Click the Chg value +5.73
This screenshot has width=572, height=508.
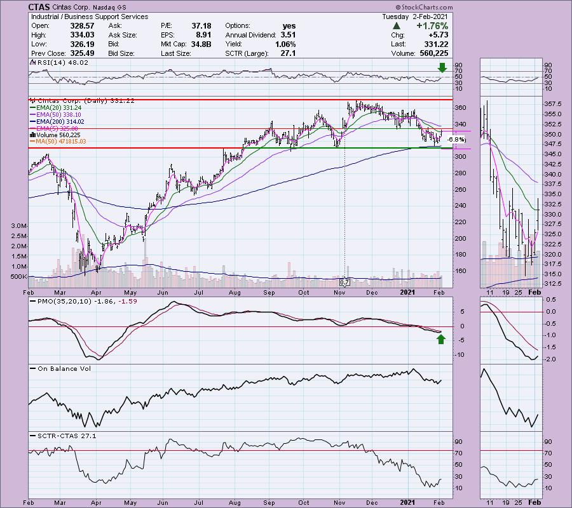tap(438, 35)
